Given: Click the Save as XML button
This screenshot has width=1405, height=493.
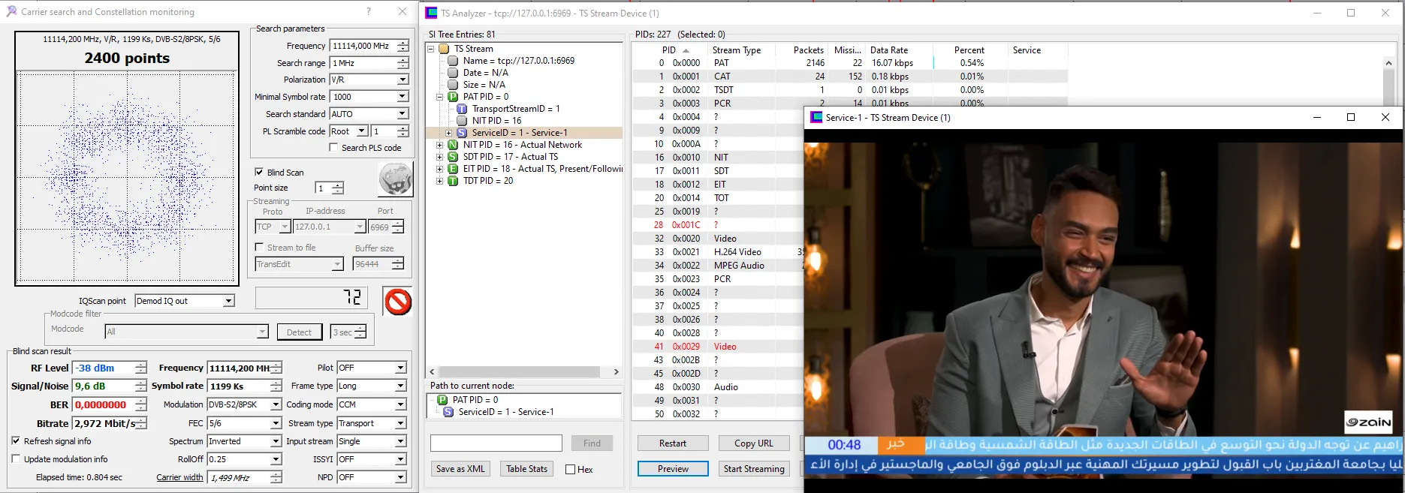Looking at the screenshot, I should pos(460,469).
